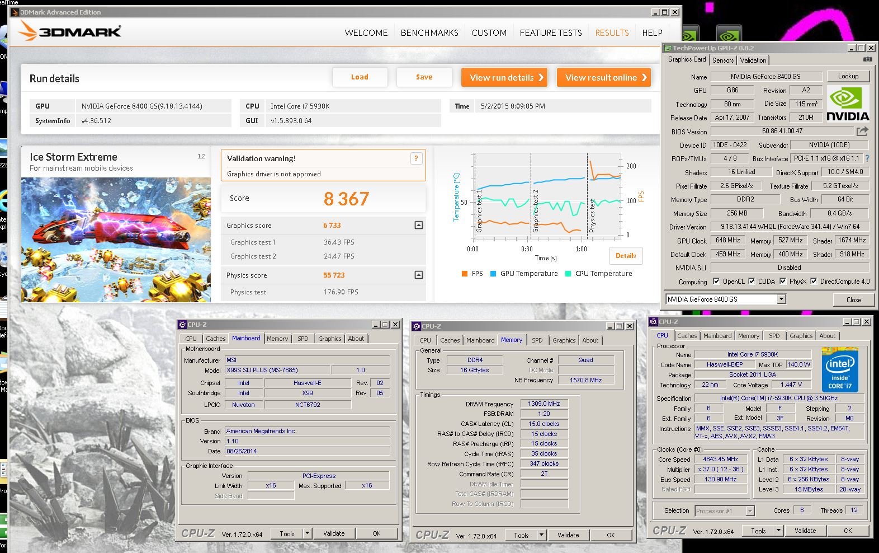Click the Multiplier value x 37.0 field
879x553 pixels.
[721, 469]
